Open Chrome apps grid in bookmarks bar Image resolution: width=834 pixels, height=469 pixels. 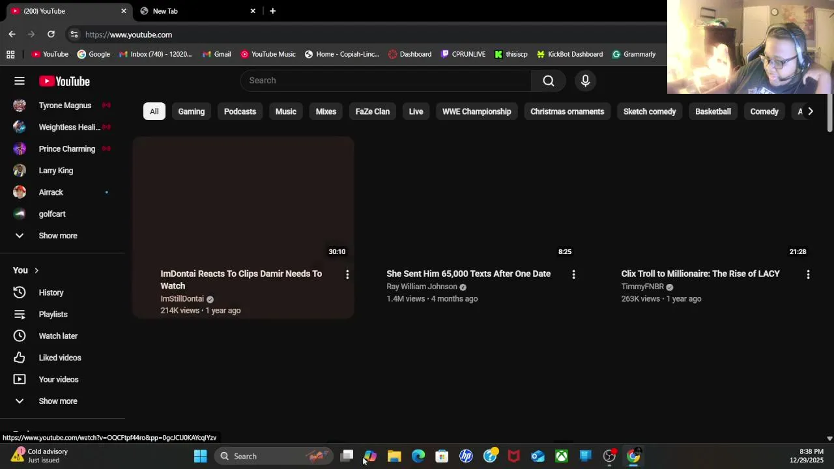(x=10, y=54)
